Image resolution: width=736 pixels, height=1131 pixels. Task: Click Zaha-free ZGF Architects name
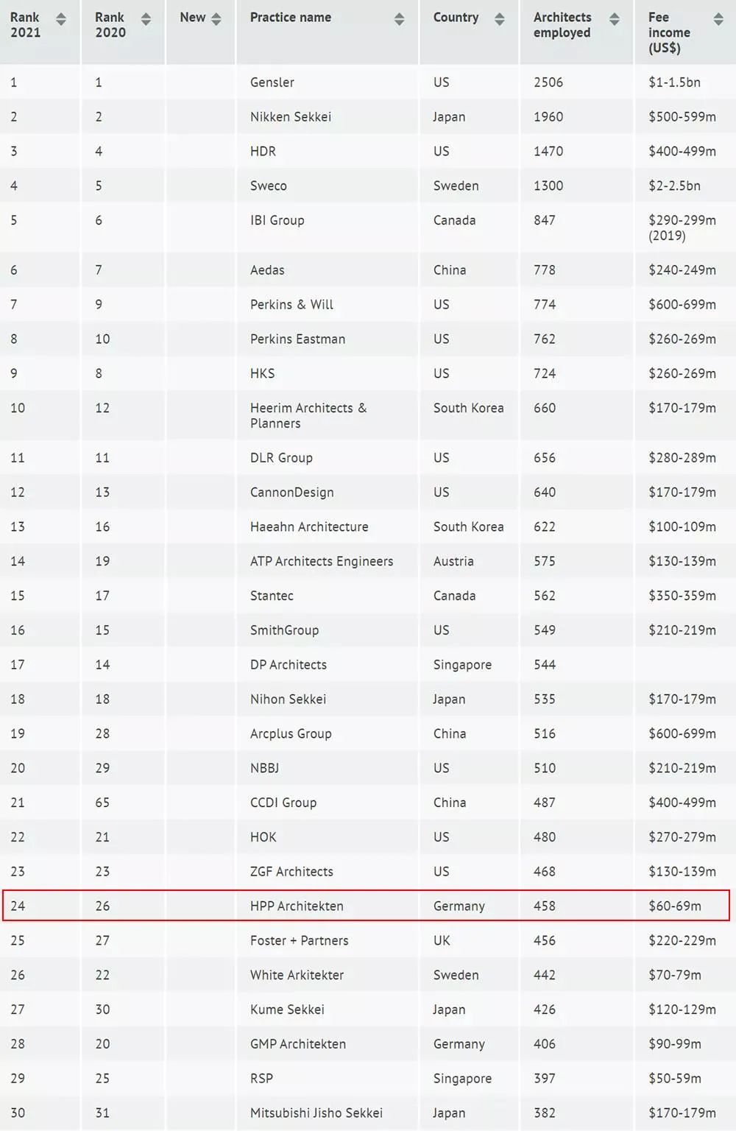pos(291,871)
